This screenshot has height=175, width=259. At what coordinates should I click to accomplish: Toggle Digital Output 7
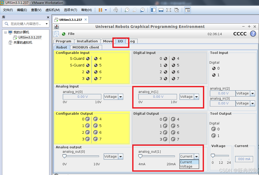tap(173, 139)
